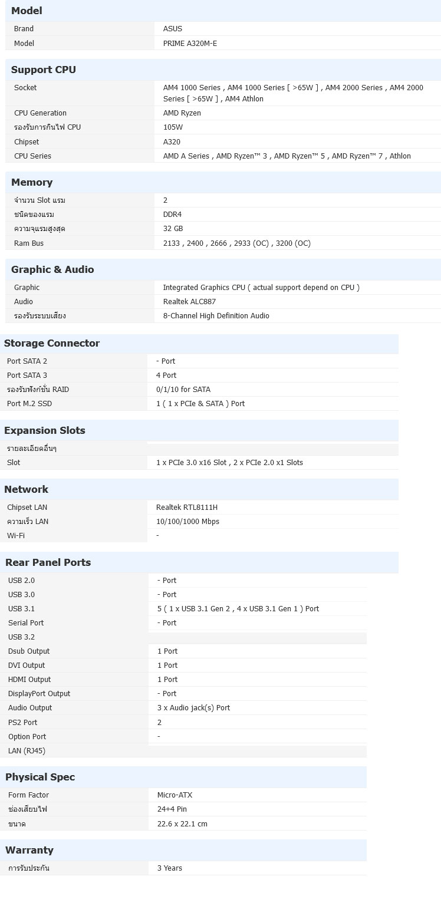Click the 32 GB max memory value
Image resolution: width=441 pixels, height=906 pixels.
(x=173, y=229)
